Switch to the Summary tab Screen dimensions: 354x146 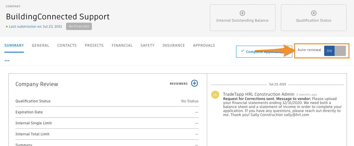coord(14,46)
